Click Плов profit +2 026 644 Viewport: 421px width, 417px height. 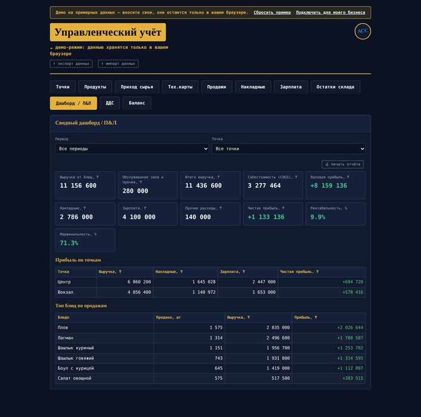(x=350, y=328)
